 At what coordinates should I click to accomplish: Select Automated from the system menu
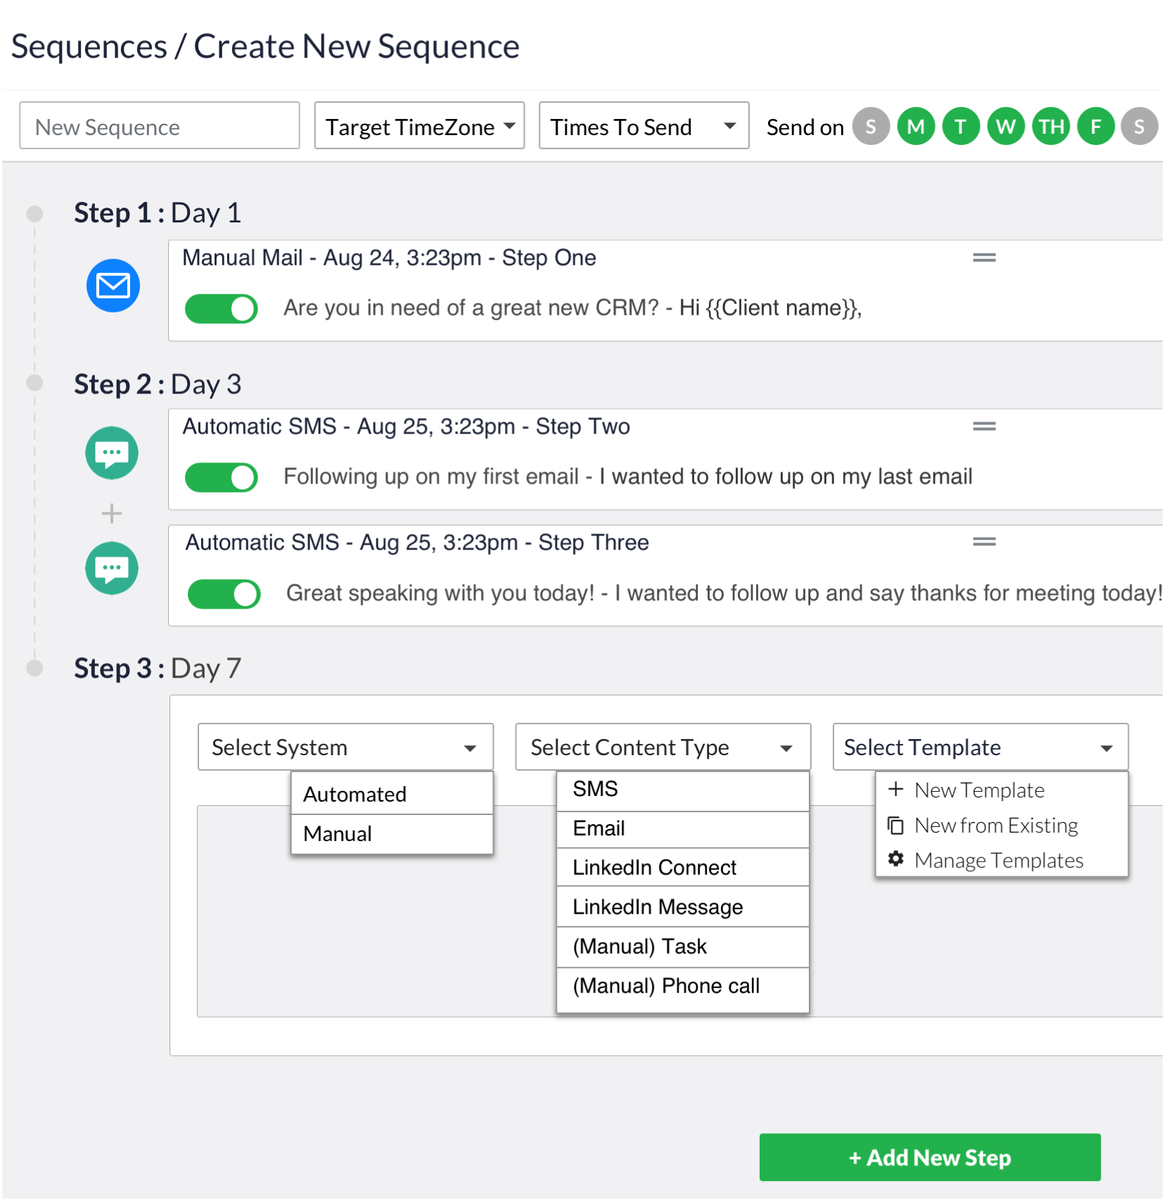coord(355,794)
